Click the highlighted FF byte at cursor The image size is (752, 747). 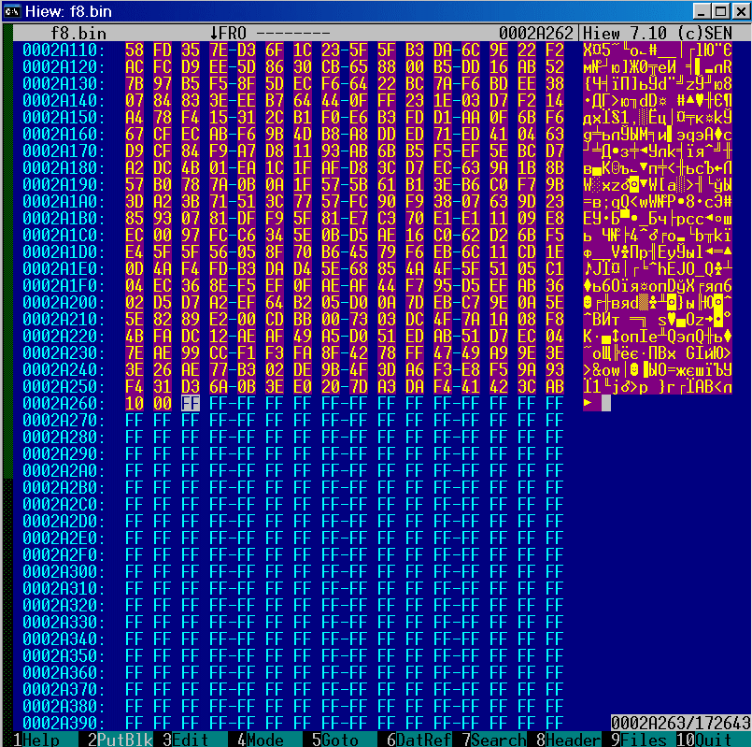pyautogui.click(x=191, y=403)
